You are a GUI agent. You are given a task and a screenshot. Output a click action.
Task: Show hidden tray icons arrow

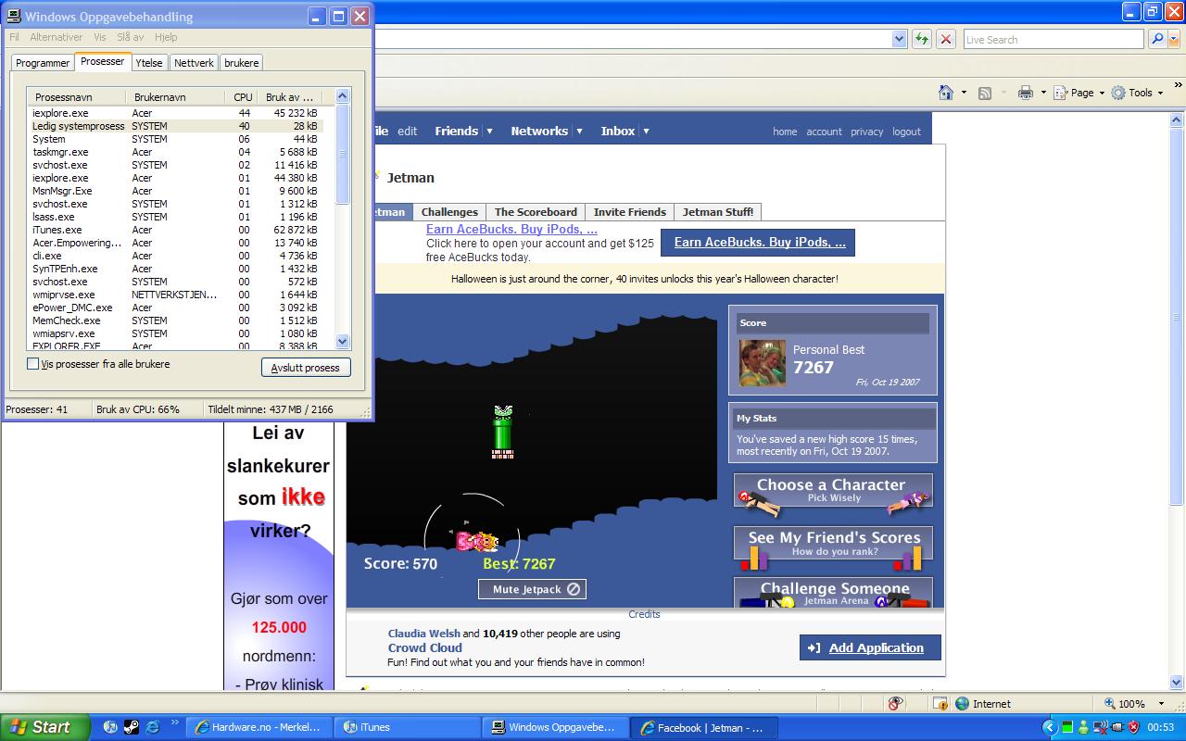coord(1049,727)
